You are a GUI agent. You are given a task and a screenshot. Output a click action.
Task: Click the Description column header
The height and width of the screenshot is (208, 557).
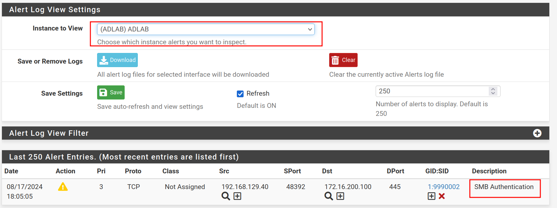pos(489,171)
